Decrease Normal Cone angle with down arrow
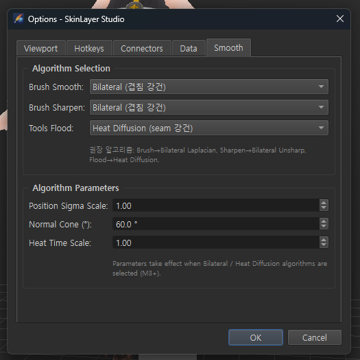Screen dimensions: 360x360 (x=324, y=226)
